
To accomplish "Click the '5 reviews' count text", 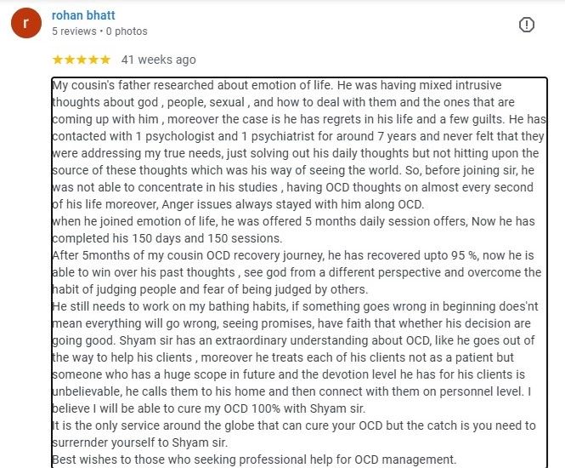I will click(74, 31).
